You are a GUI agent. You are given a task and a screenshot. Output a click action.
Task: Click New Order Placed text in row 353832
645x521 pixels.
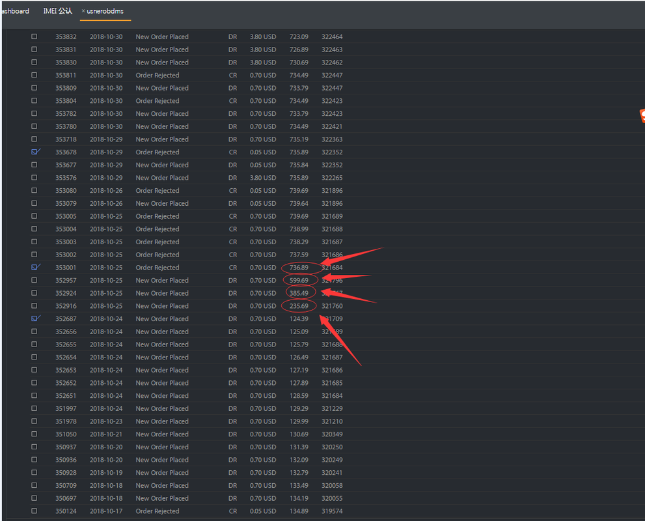click(x=162, y=36)
